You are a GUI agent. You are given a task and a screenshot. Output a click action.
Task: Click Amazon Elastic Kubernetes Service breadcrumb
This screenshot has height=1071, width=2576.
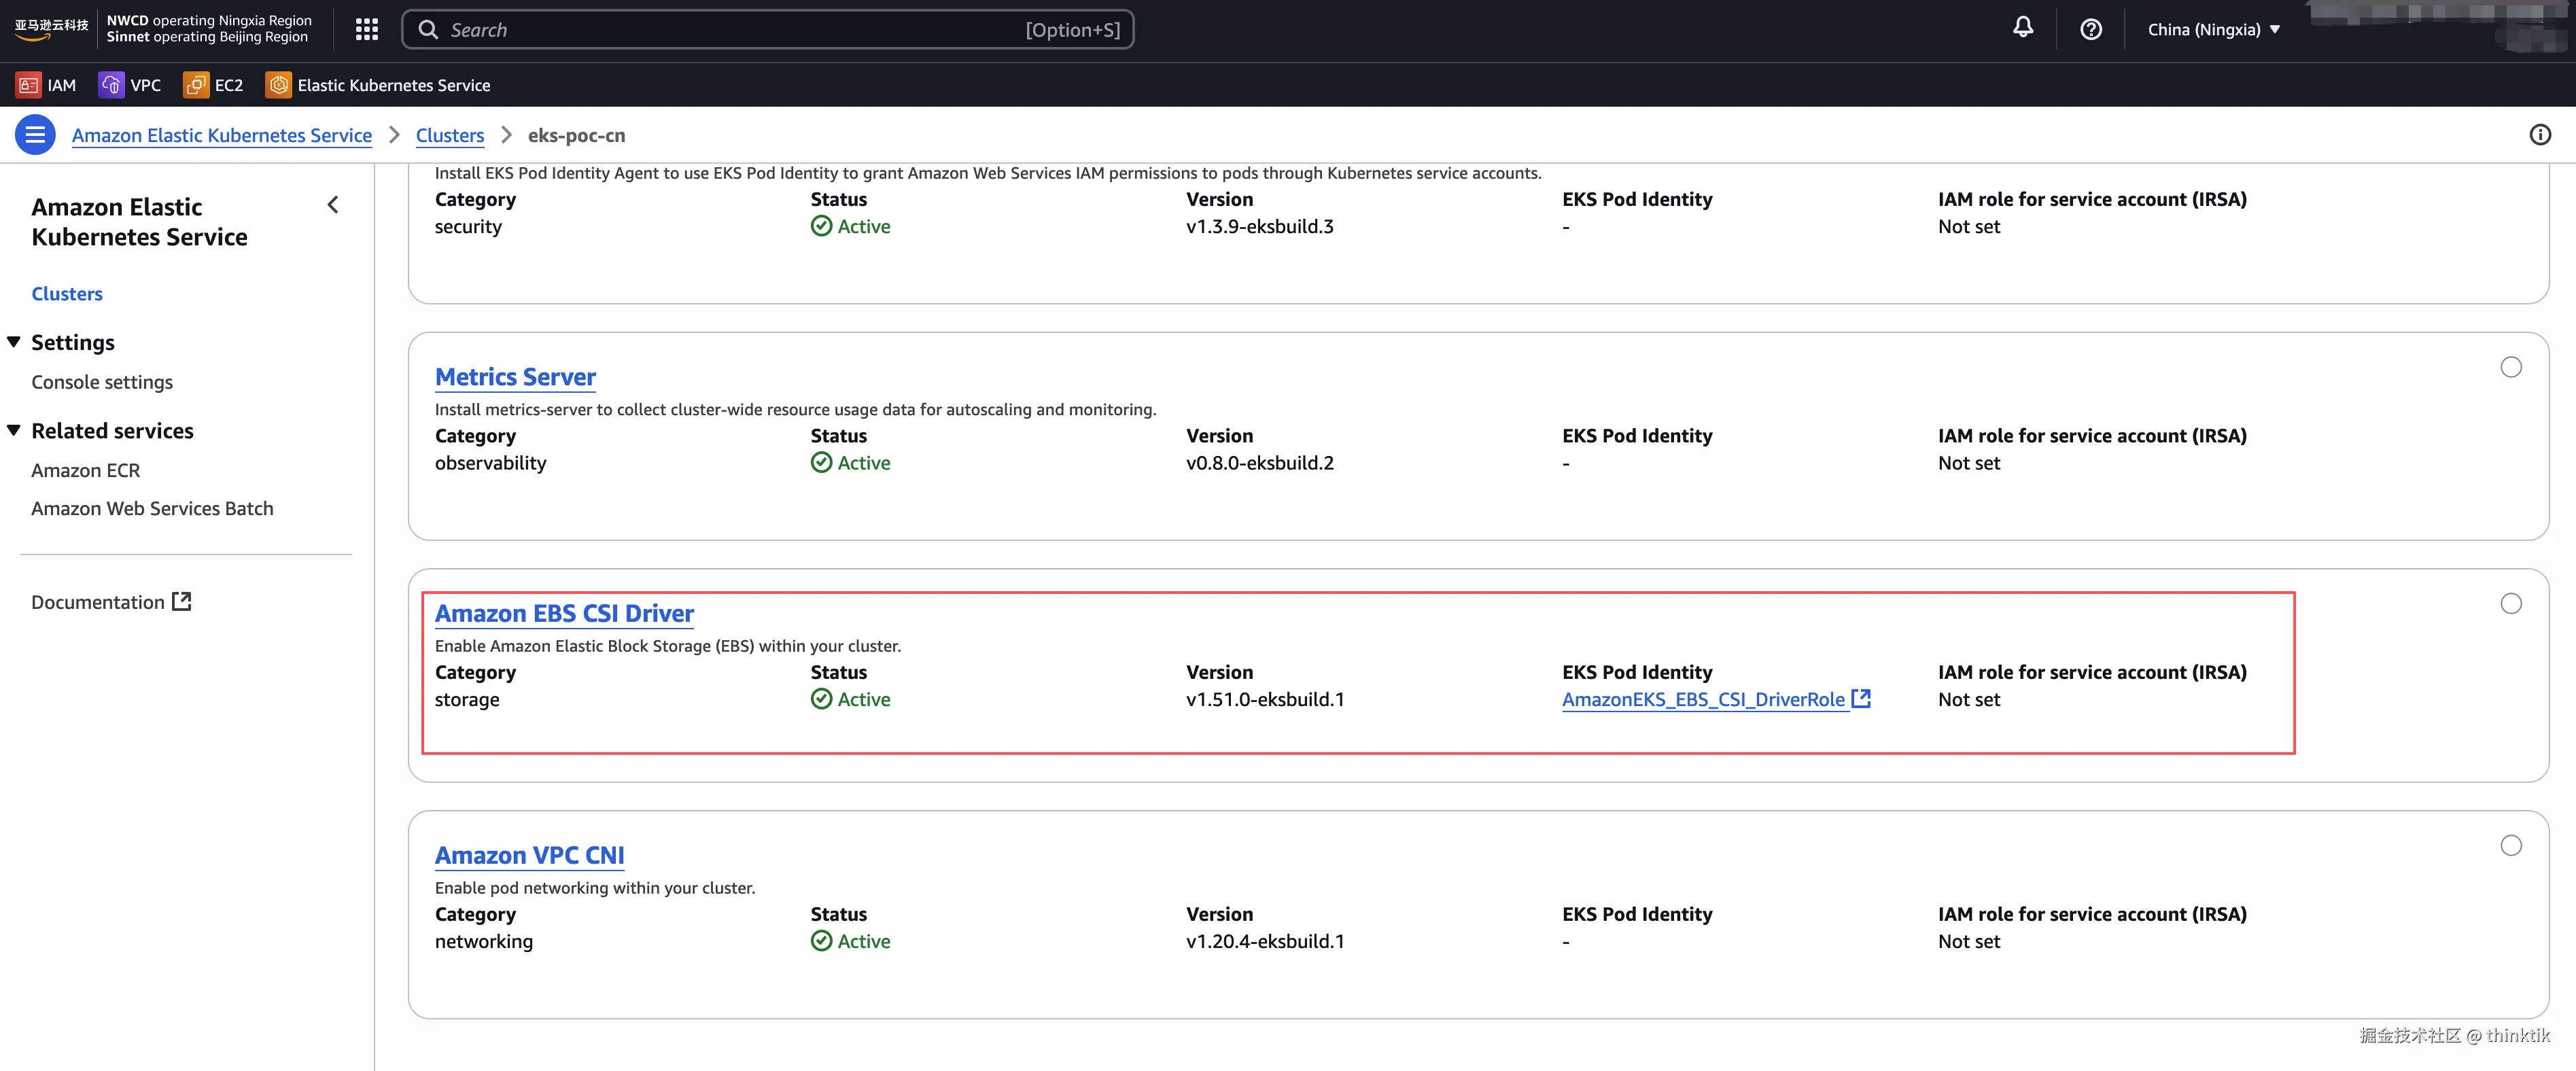point(222,135)
